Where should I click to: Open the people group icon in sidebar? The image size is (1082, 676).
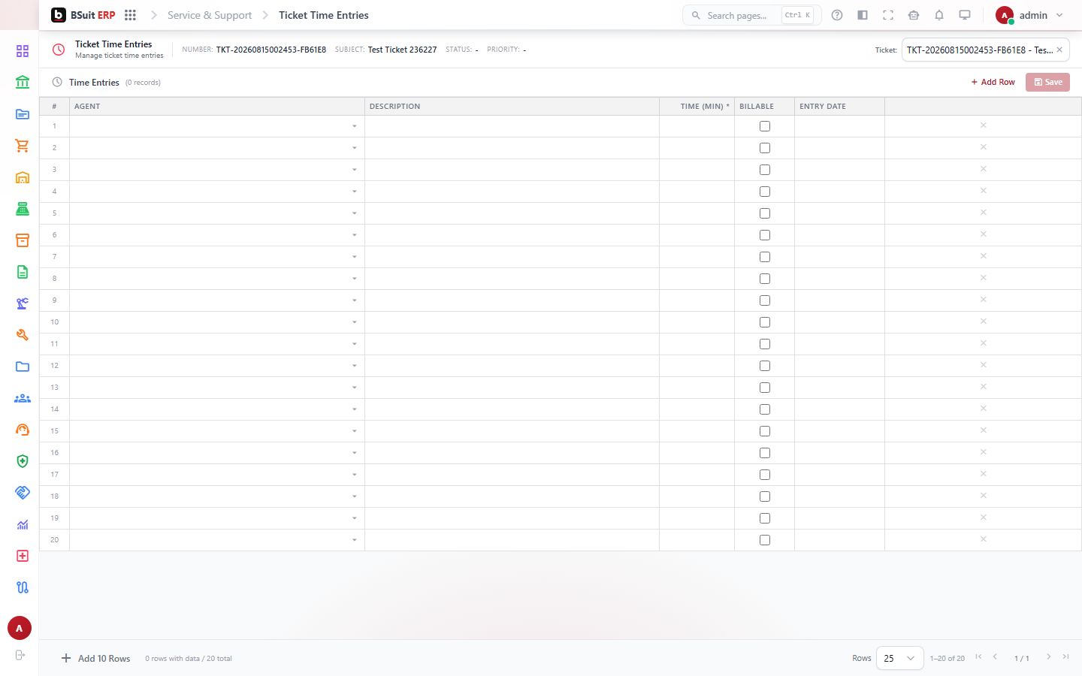23,398
